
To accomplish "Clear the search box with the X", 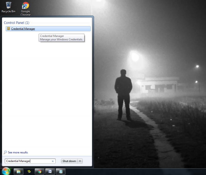I will coord(53,161).
